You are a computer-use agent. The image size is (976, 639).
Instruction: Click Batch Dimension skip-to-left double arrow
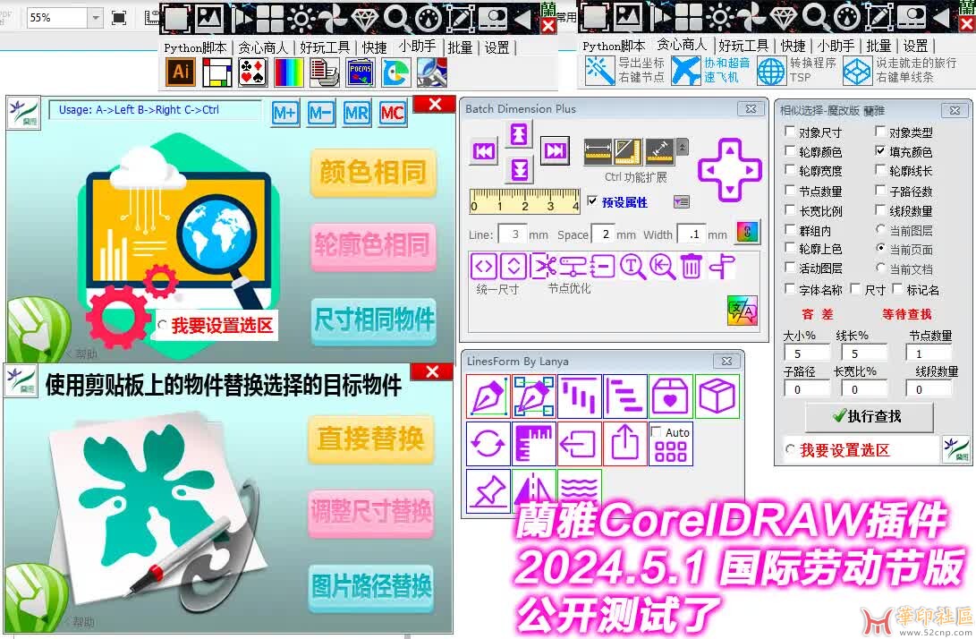pyautogui.click(x=484, y=151)
